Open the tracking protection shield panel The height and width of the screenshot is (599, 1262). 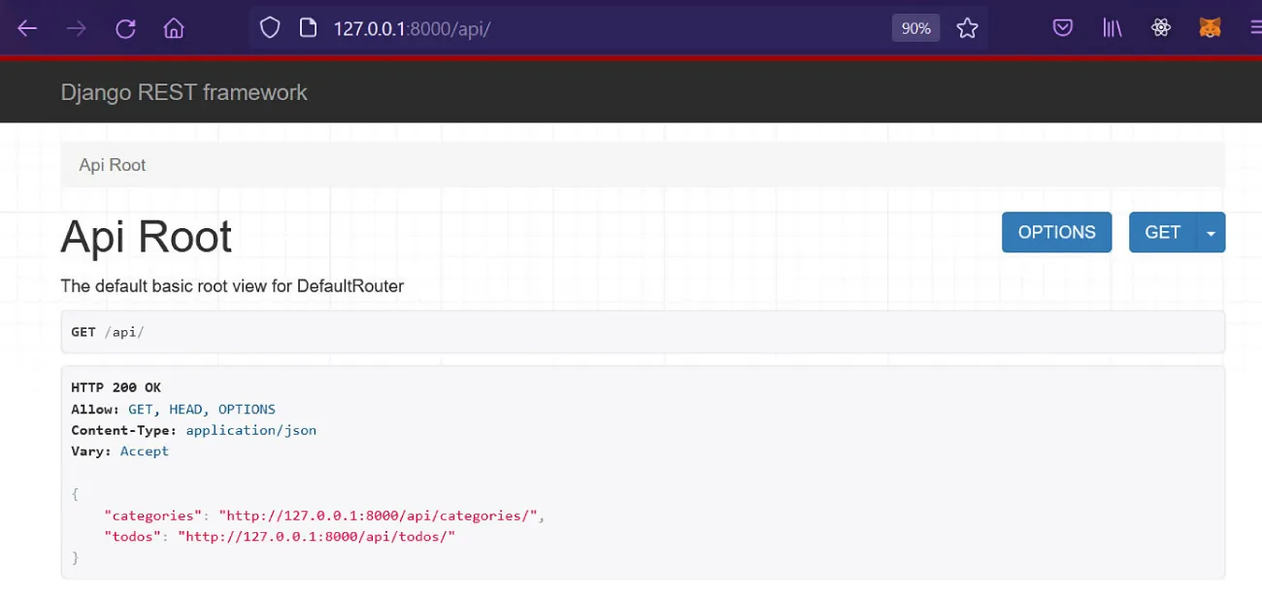(x=270, y=27)
